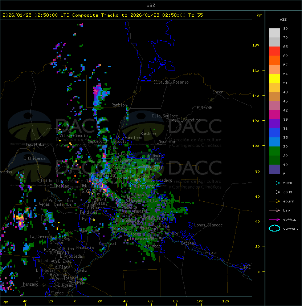Click the C_Chilenos place label
This screenshot has width=302, height=306.
[x=34, y=158]
